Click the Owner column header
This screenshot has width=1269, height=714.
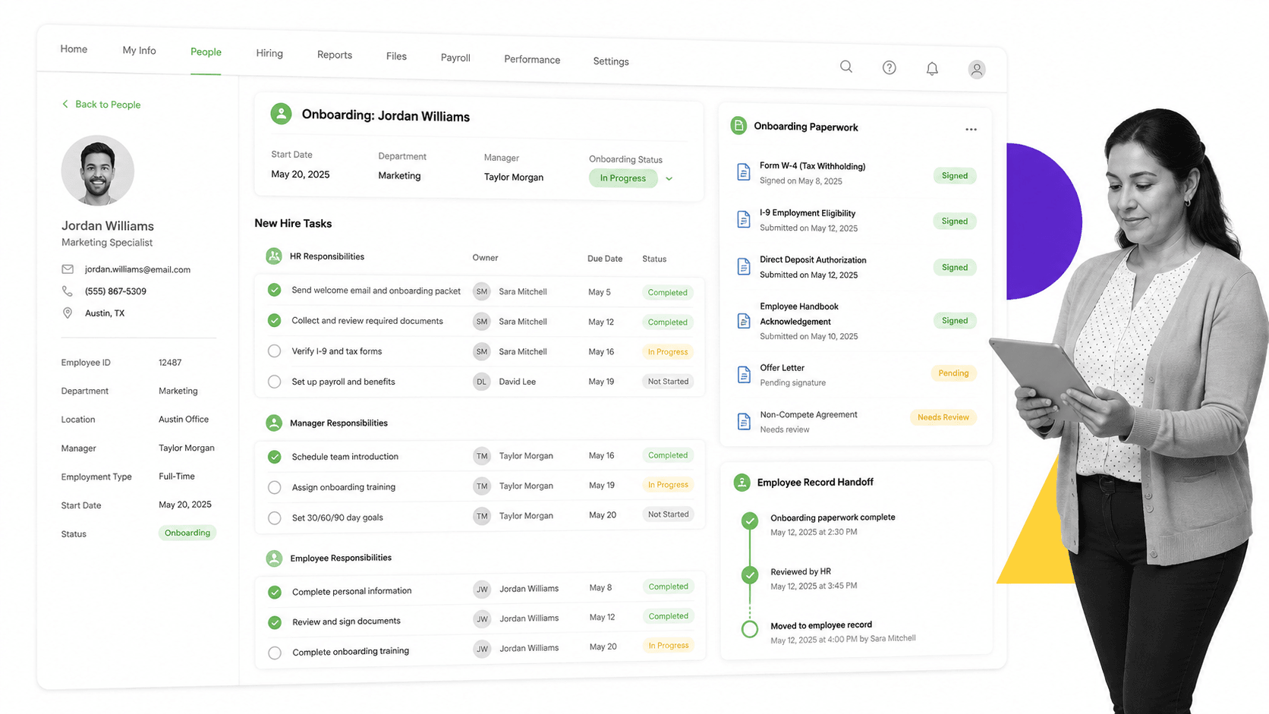(x=485, y=258)
